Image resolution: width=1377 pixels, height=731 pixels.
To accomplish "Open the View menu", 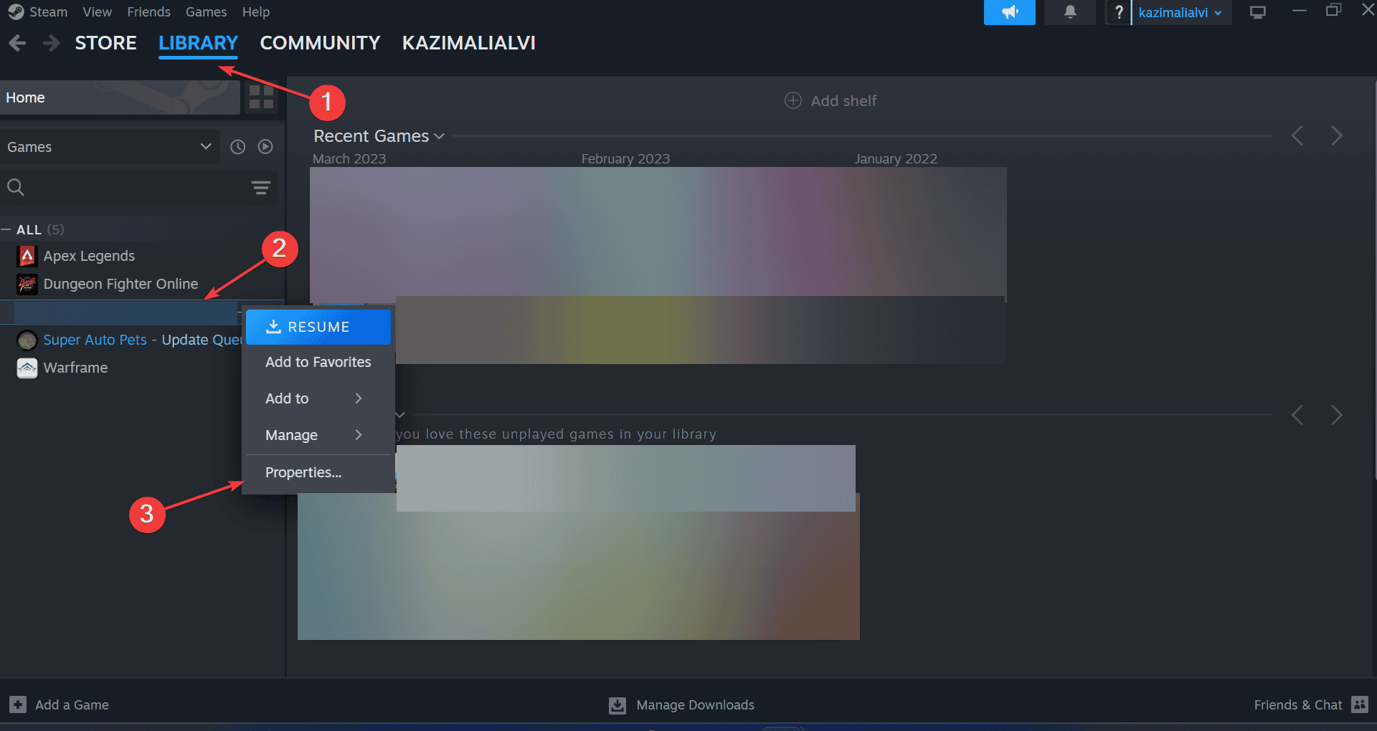I will [x=97, y=12].
